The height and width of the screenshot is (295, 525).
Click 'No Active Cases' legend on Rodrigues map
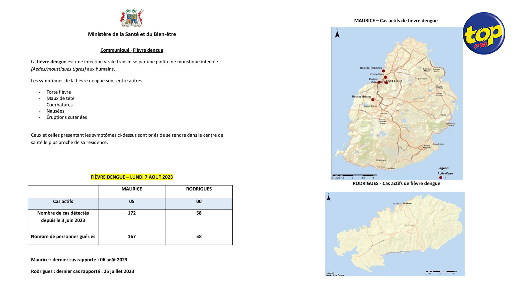pos(335,275)
